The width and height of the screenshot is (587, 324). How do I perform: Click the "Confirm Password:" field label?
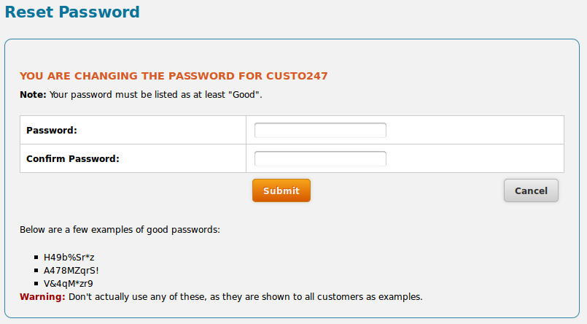coord(73,158)
